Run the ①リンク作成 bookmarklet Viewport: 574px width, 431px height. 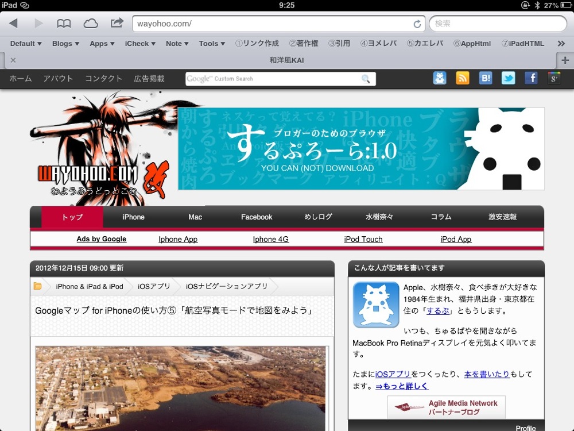(x=257, y=44)
